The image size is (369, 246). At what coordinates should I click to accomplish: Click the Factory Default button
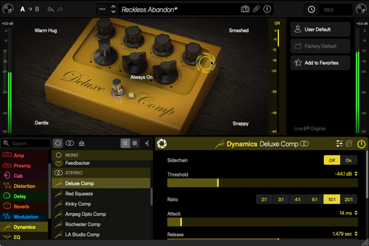pyautogui.click(x=321, y=46)
